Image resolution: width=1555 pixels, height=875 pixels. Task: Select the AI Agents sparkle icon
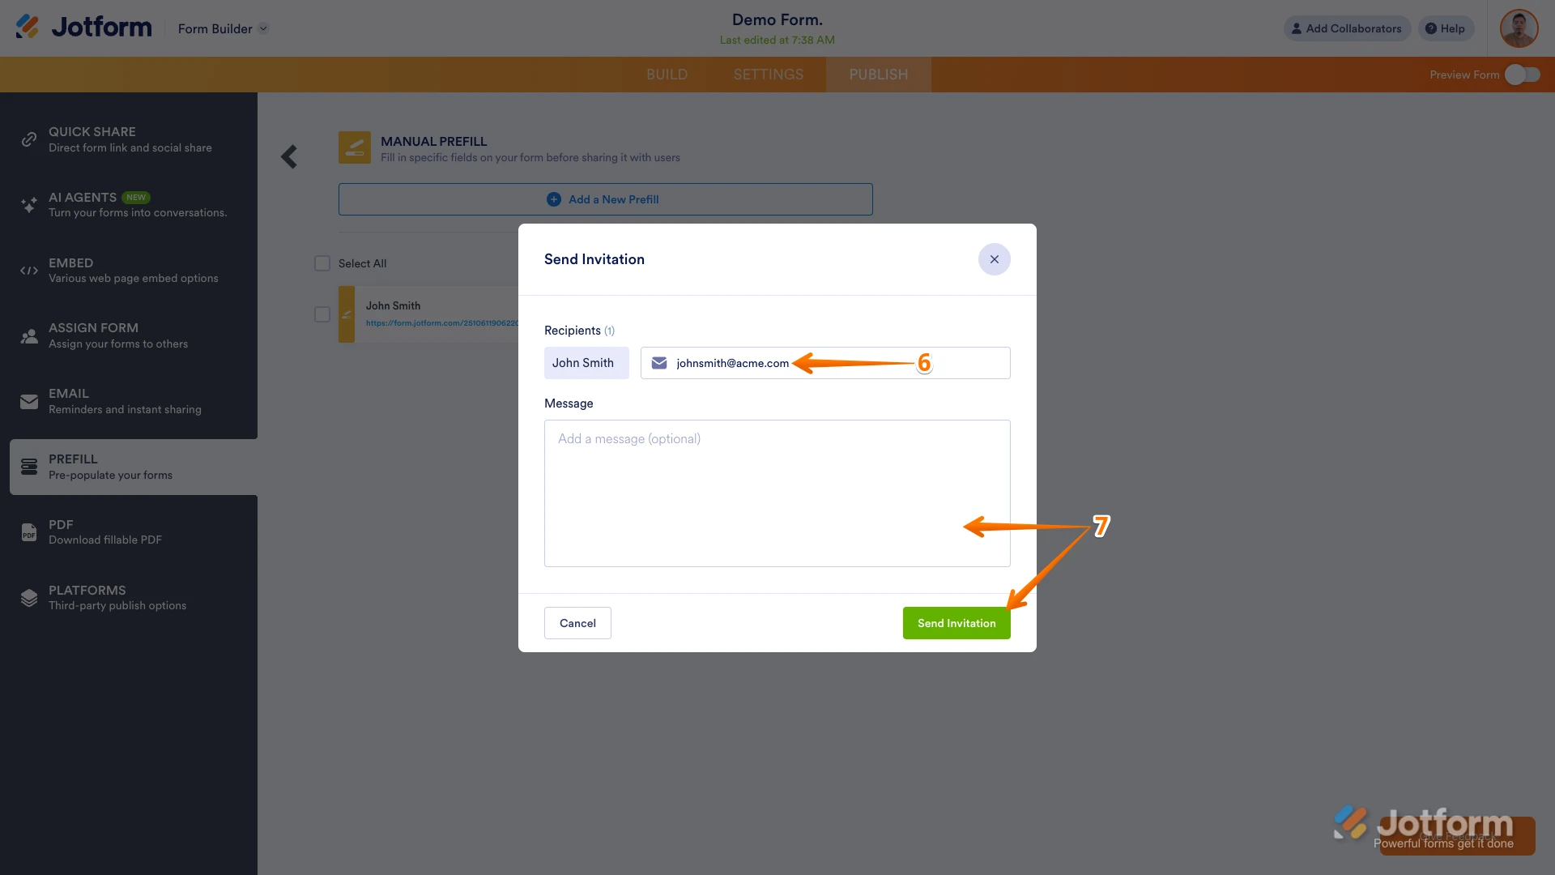pyautogui.click(x=29, y=205)
